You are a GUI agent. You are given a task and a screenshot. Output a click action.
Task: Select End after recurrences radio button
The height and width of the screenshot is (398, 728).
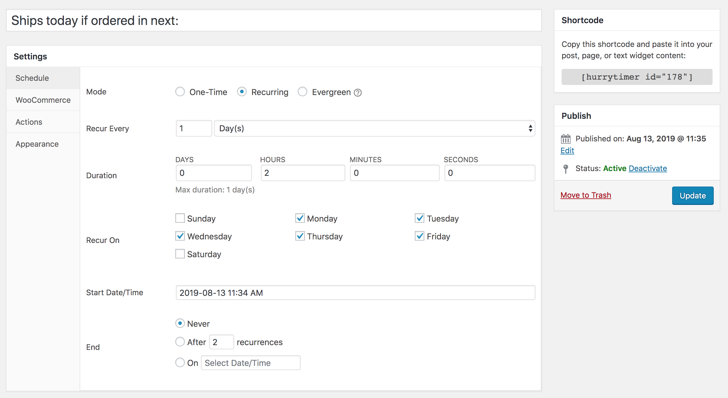point(180,342)
